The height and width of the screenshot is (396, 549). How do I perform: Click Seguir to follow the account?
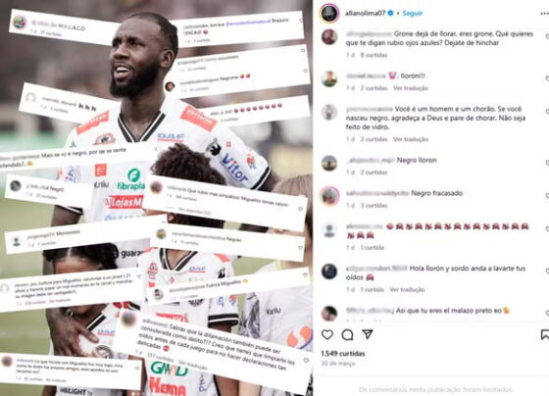[412, 14]
